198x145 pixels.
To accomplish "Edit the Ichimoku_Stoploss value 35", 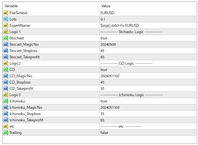I will pyautogui.click(x=102, y=114).
